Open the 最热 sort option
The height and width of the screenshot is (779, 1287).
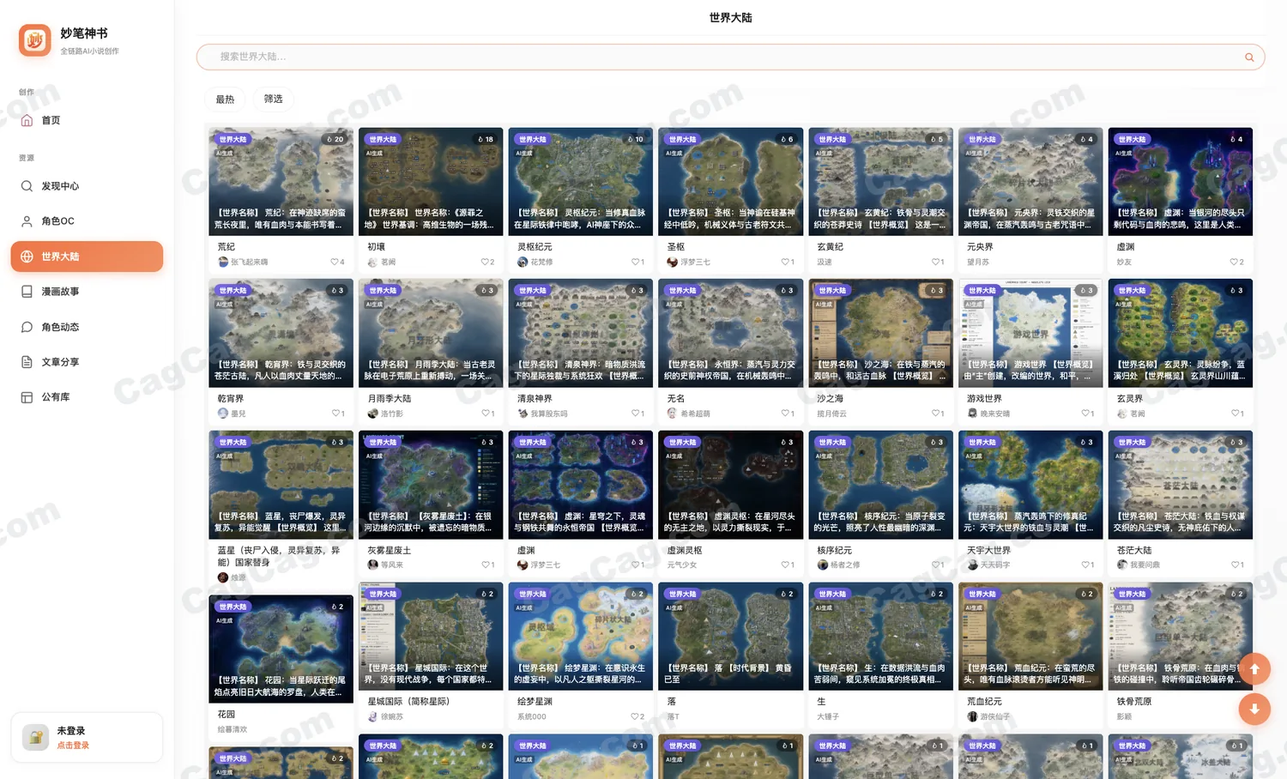click(x=225, y=100)
